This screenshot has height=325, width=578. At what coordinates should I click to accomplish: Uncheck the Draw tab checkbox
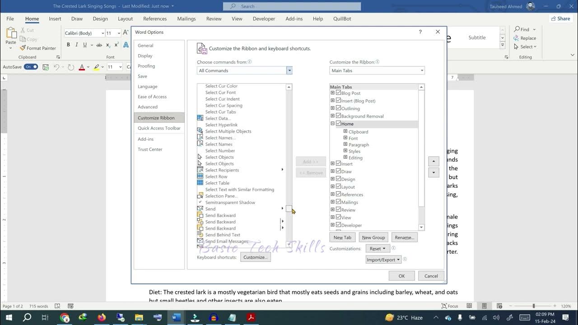339,172
